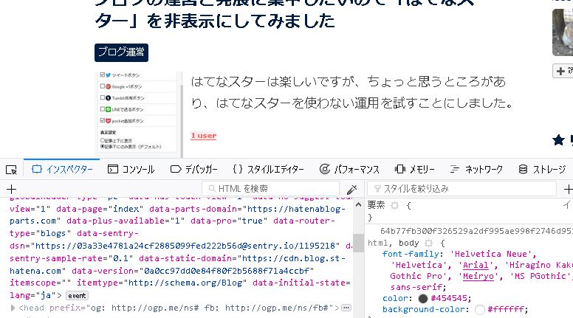Viewport: 573px width, 318px height.
Task: Open the ネットワーク tab
Action: pyautogui.click(x=476, y=170)
